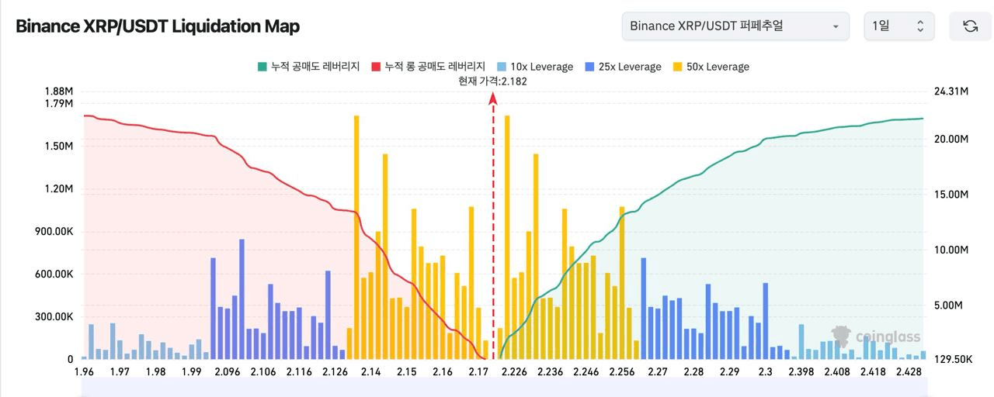Open the 1일 time range selector
Screen dimensions: 994x397
coord(899,26)
